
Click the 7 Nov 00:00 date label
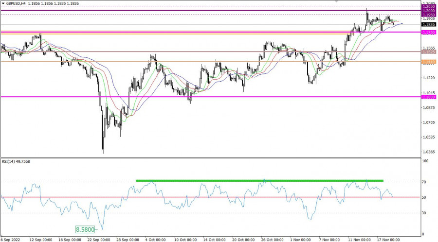[x=329, y=240]
